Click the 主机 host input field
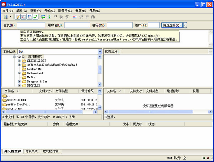 point(31,25)
